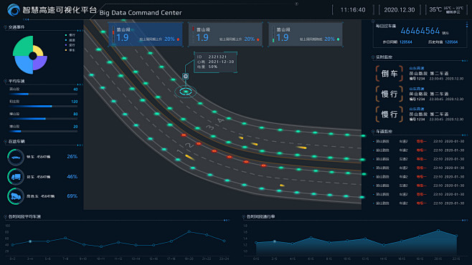Open the 倒车 alert bracket box
The width and height of the screenshot is (472, 265).
click(x=390, y=74)
